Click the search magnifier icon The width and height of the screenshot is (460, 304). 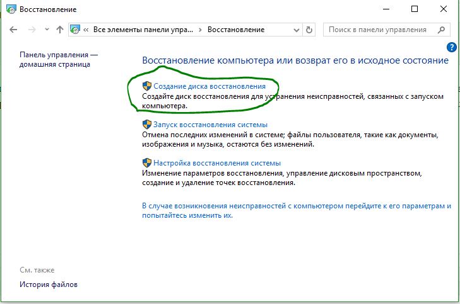click(441, 30)
